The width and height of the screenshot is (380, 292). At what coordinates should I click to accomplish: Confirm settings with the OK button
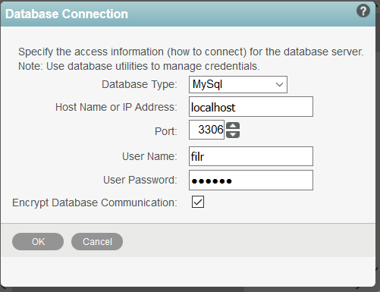tap(38, 242)
